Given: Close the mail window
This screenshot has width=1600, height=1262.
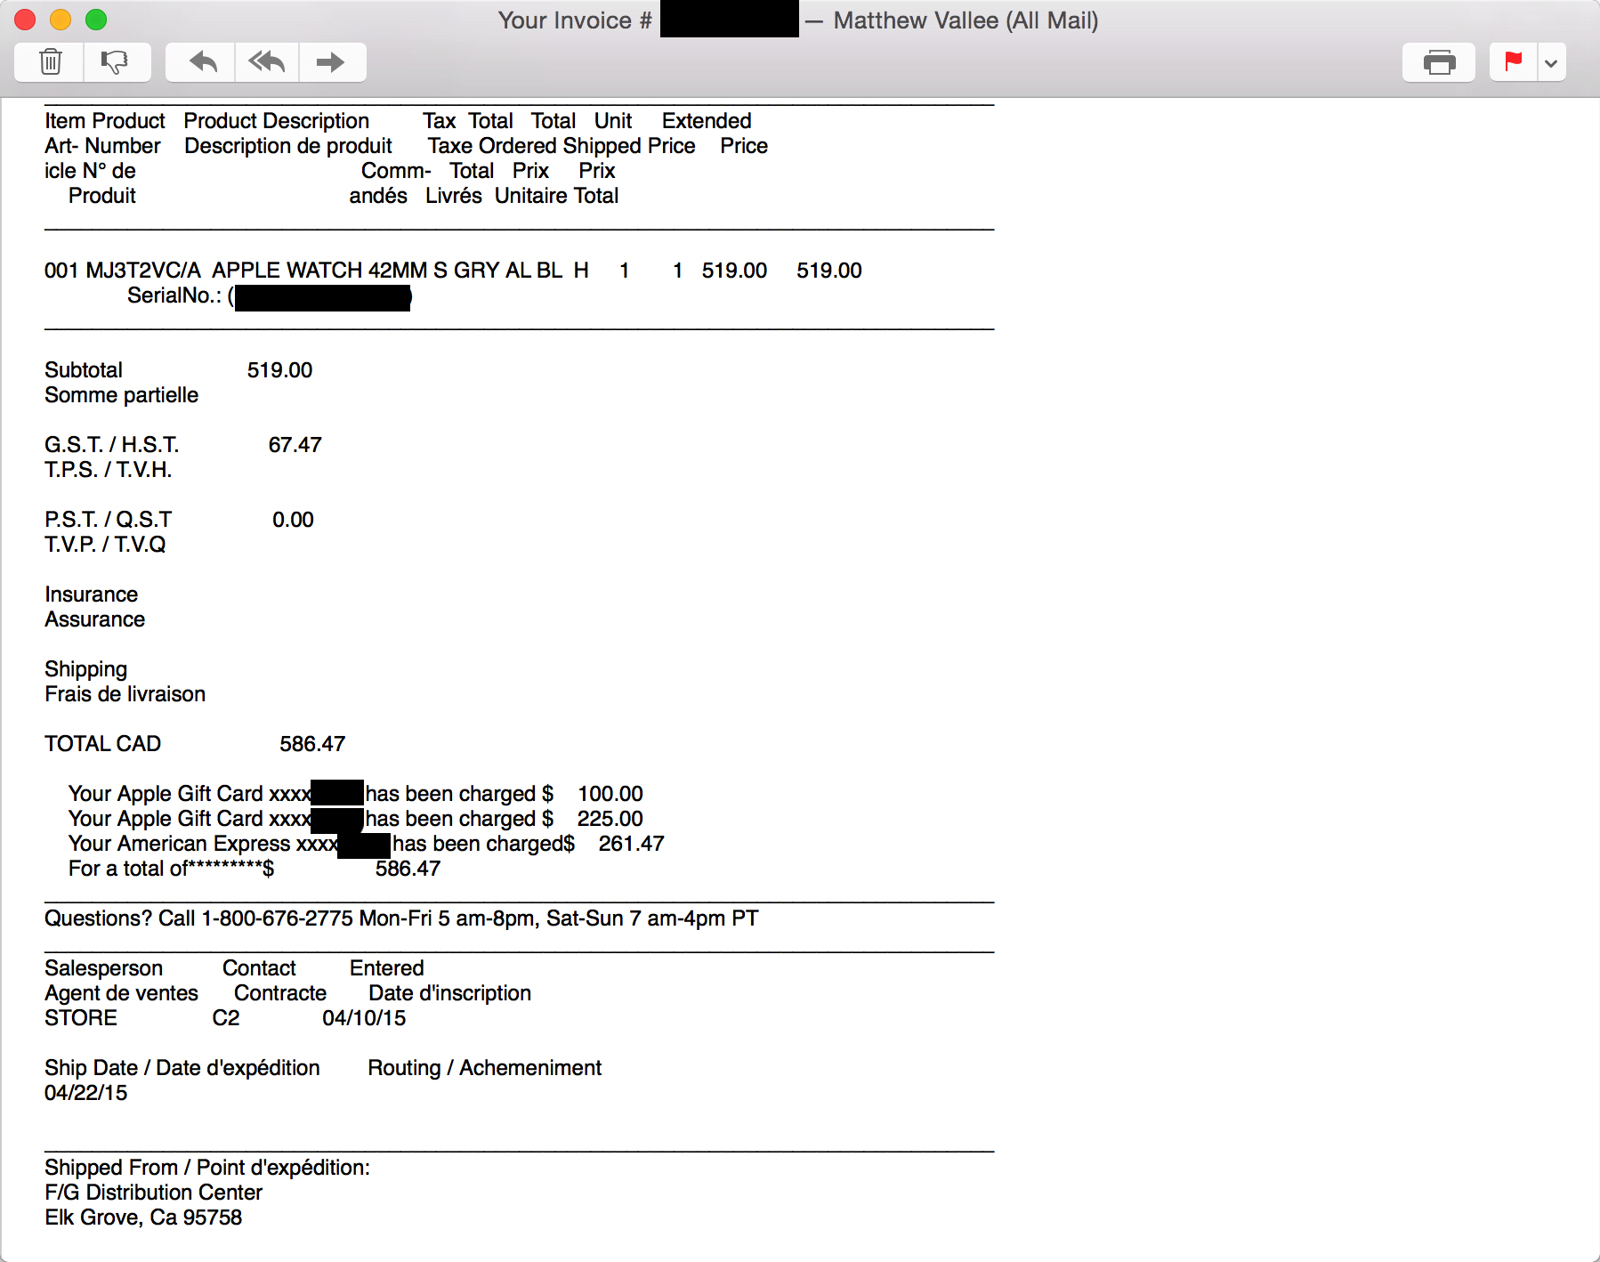Looking at the screenshot, I should [x=25, y=20].
